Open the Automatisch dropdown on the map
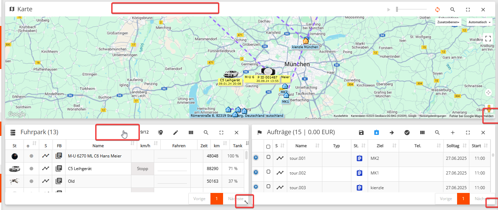498x210 pixels. (480, 22)
